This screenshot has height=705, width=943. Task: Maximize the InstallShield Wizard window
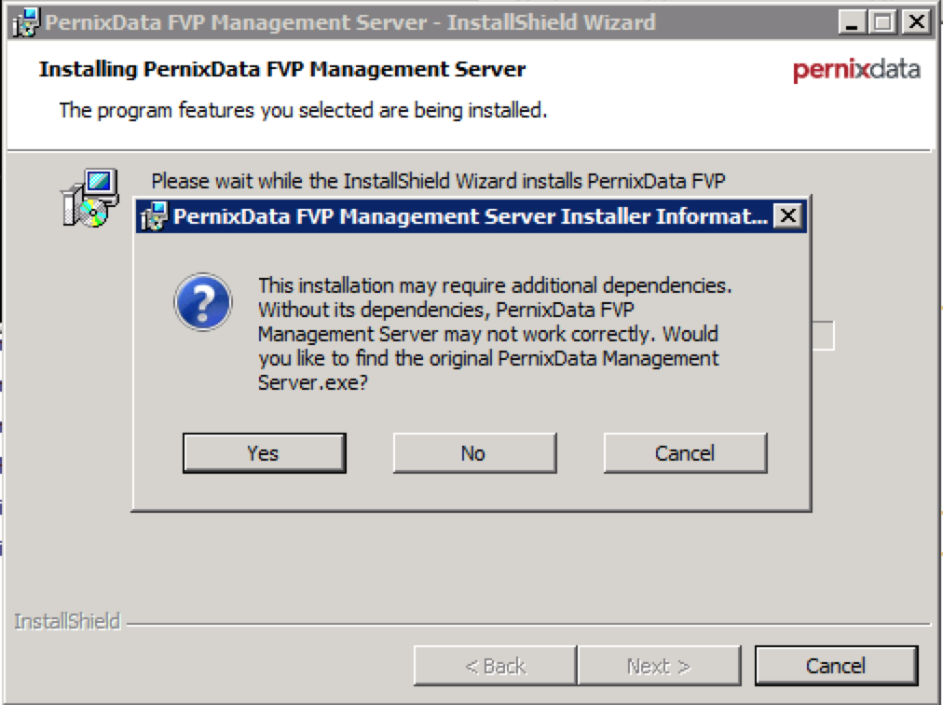882,21
